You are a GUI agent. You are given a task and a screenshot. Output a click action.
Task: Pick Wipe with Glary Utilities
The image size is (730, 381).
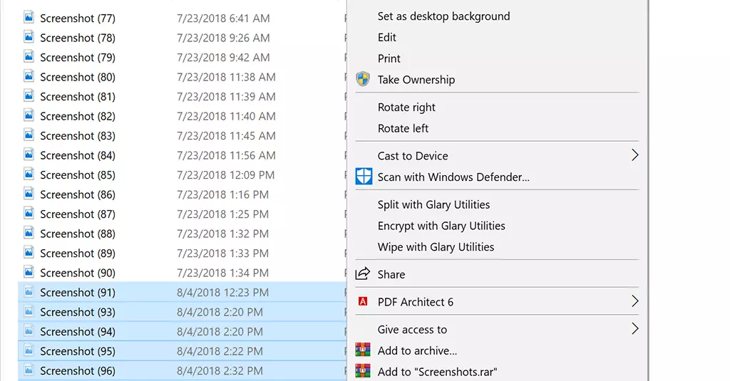436,247
